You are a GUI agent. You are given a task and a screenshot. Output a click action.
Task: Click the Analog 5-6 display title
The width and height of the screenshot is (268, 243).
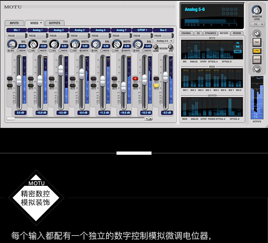pos(195,9)
